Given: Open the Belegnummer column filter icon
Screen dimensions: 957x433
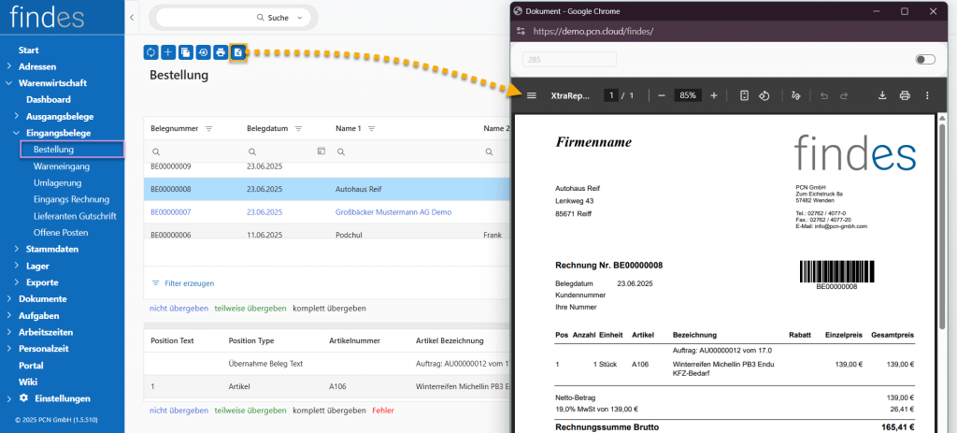Looking at the screenshot, I should [x=209, y=128].
